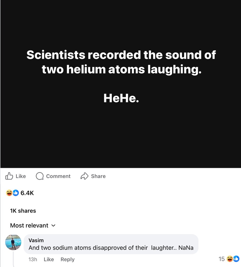Open the Most relevant sort dropdown
Image resolution: width=241 pixels, height=267 pixels.
29,226
